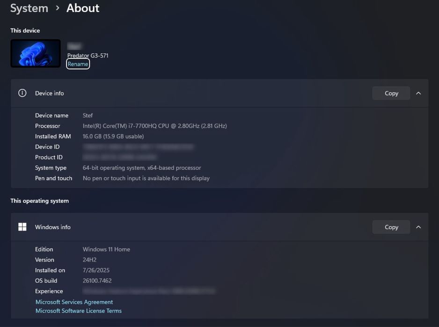Image resolution: width=439 pixels, height=327 pixels.
Task: Click the OS build label
Action: 46,281
